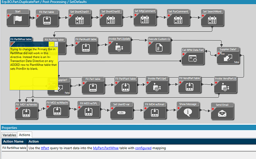This screenshot has height=159, width=256.
Task: Click the yellow PartWhse comment note text
Action: 33,59
